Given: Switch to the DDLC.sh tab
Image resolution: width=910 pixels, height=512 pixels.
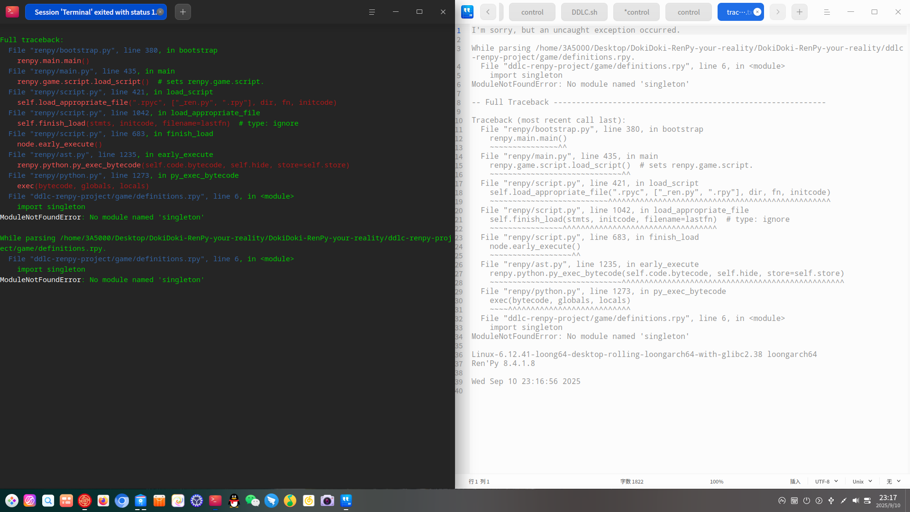Looking at the screenshot, I should point(584,12).
